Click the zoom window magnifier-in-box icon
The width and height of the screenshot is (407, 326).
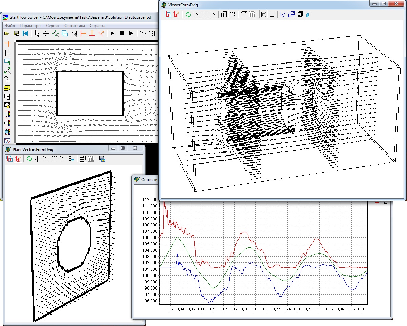(x=74, y=33)
